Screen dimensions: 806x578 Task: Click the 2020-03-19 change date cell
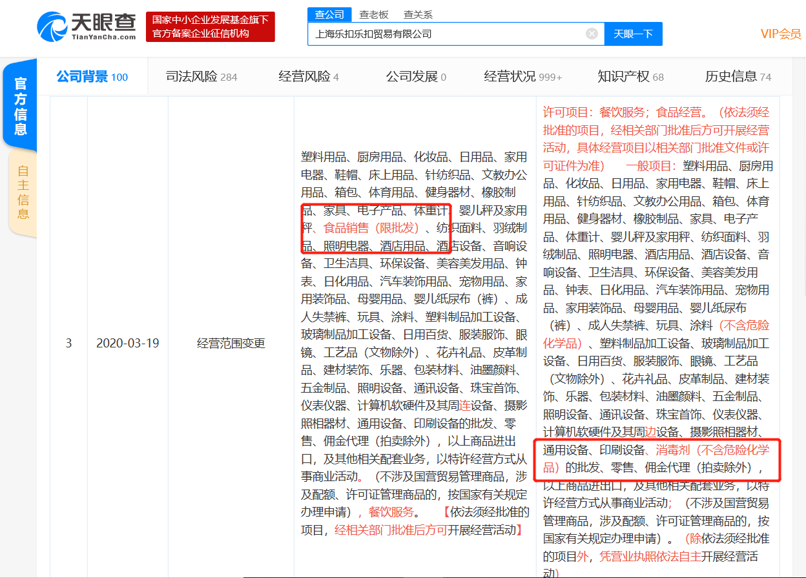(127, 343)
